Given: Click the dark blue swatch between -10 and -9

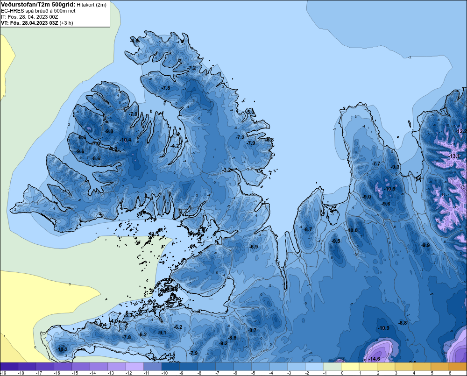Looking at the screenshot, I should coord(170,367).
